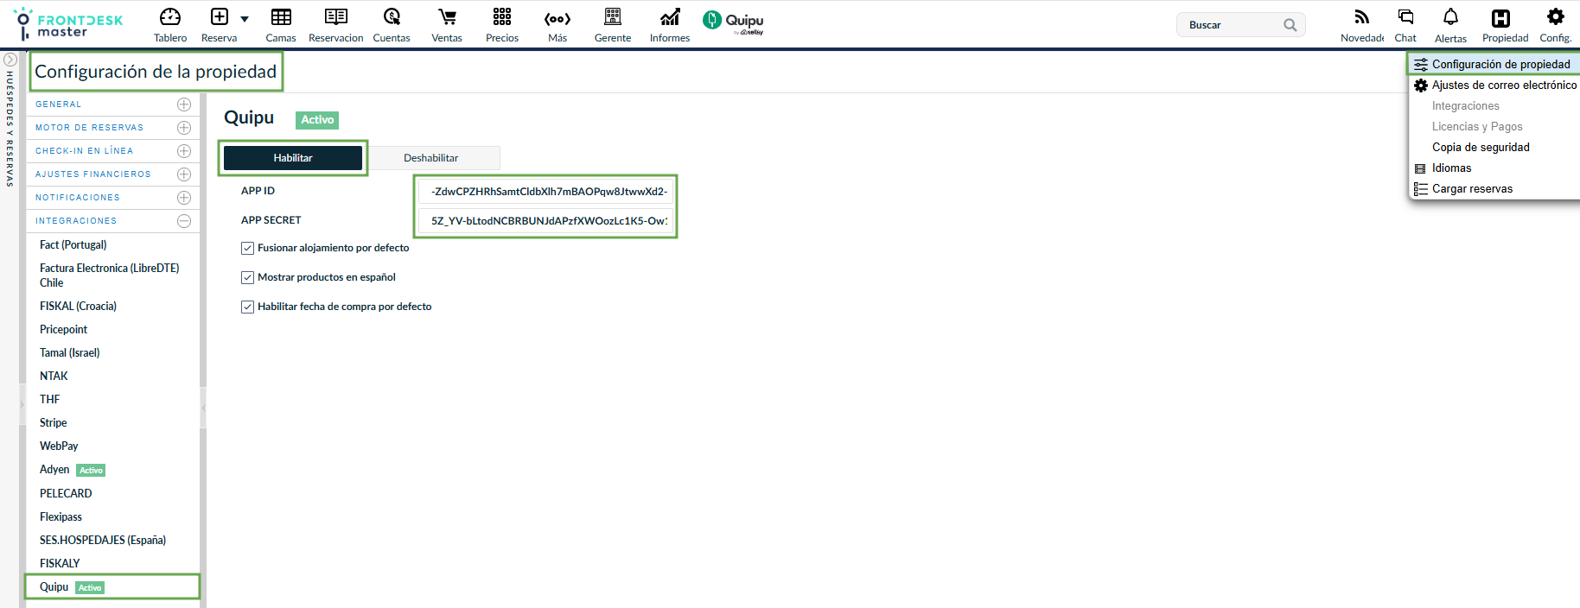The width and height of the screenshot is (1580, 608).
Task: Open the Informes chart icon
Action: pyautogui.click(x=670, y=17)
